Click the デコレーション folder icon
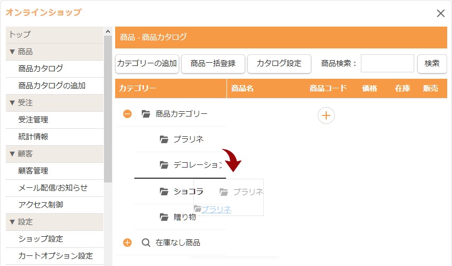This screenshot has width=452, height=266. [x=164, y=165]
